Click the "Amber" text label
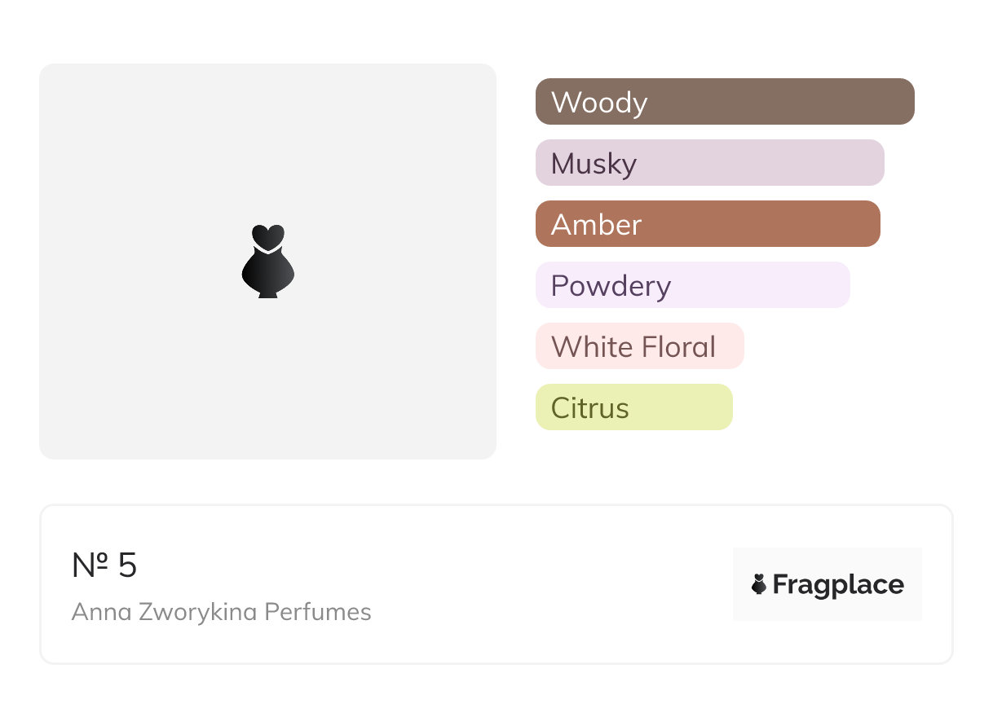The height and width of the screenshot is (704, 993). pyautogui.click(x=596, y=225)
